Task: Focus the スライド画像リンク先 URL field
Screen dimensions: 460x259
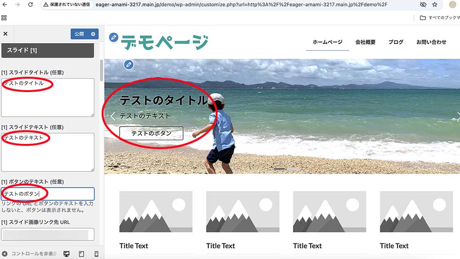Action: click(x=48, y=234)
